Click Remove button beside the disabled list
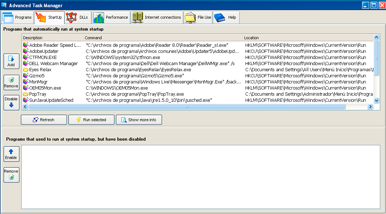 pos(11,175)
